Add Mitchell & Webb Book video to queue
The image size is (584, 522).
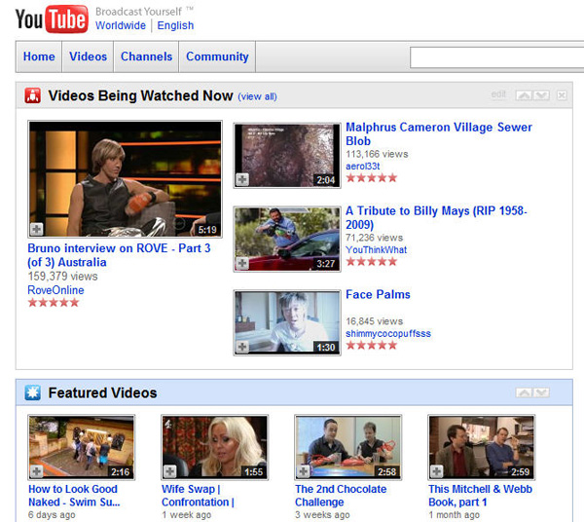click(x=436, y=471)
